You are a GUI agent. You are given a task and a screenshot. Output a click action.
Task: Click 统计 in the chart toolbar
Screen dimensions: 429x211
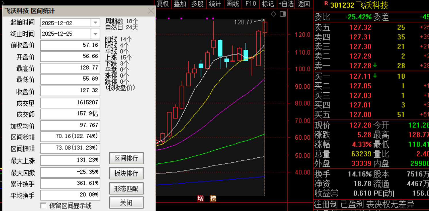coord(215,4)
